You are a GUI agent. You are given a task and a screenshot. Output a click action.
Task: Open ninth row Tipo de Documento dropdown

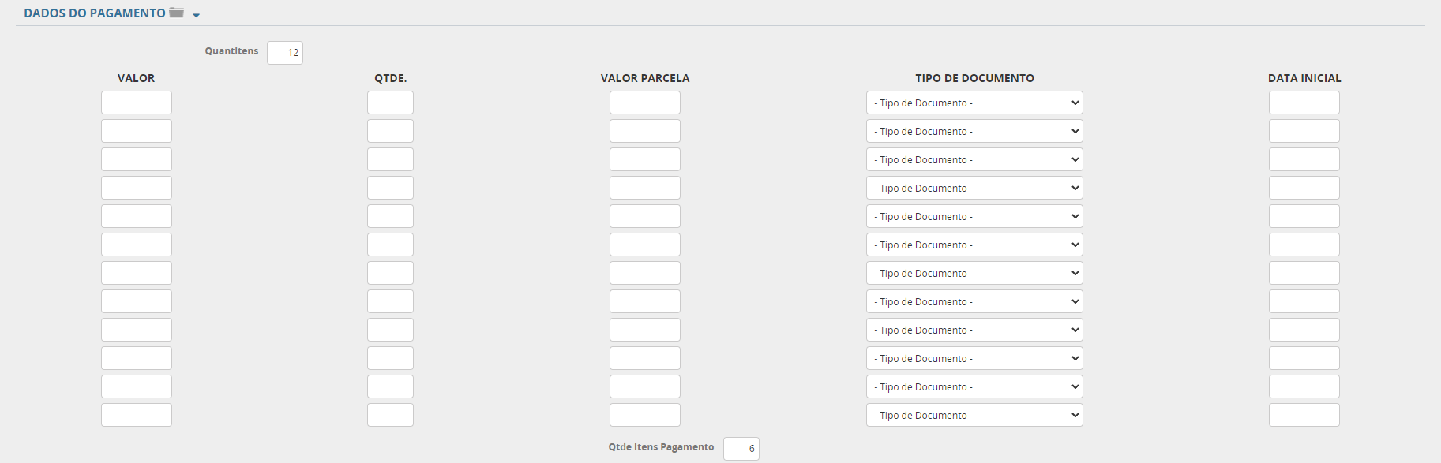tap(974, 330)
